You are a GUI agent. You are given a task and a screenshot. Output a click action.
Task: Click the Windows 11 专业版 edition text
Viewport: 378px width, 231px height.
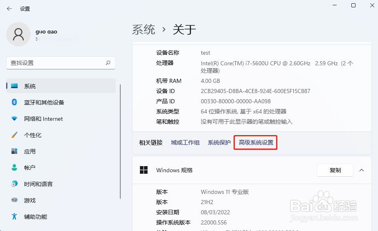[x=225, y=192]
